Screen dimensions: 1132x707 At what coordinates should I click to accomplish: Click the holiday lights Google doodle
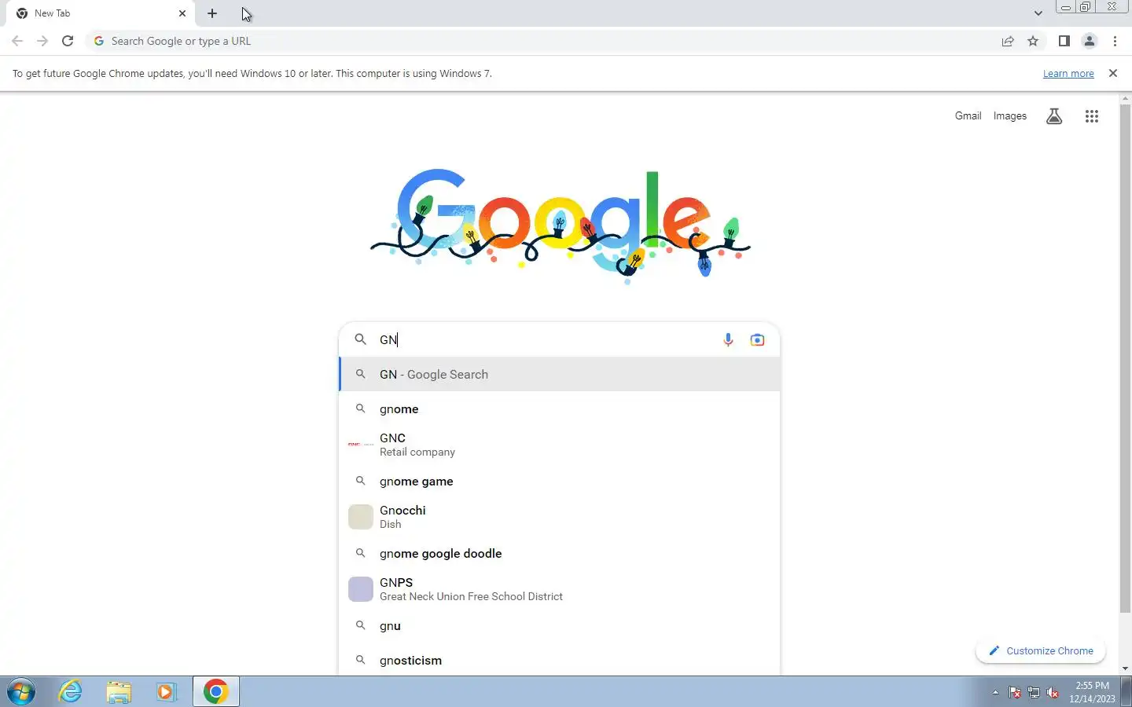(x=560, y=225)
